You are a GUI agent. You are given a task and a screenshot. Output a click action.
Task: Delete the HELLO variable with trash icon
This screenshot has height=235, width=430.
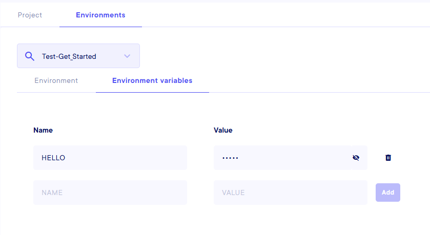coord(388,158)
